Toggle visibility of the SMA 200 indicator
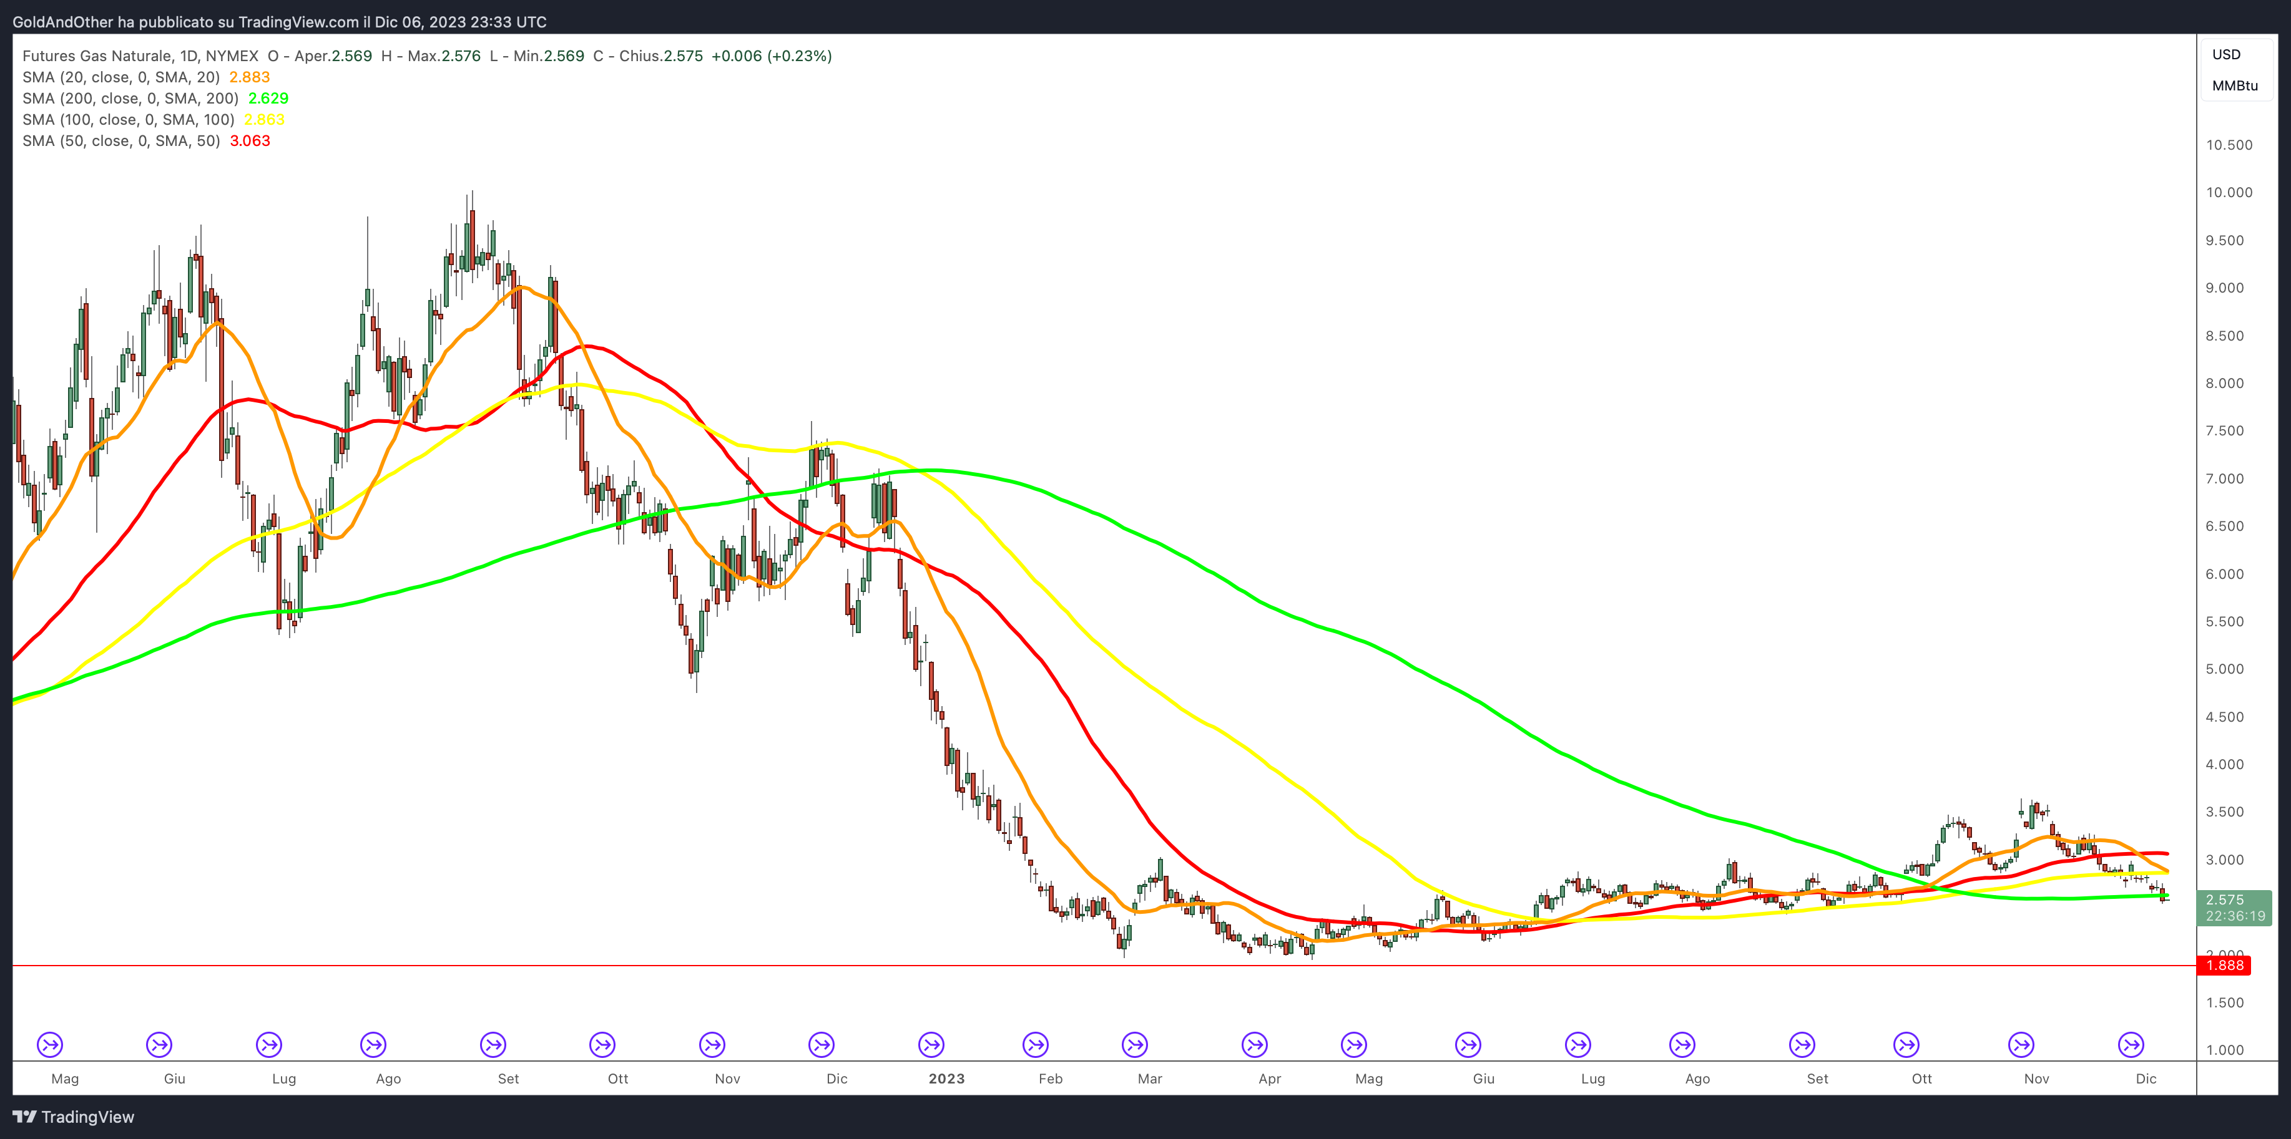Screen dimensions: 2291x1139 tap(129, 99)
